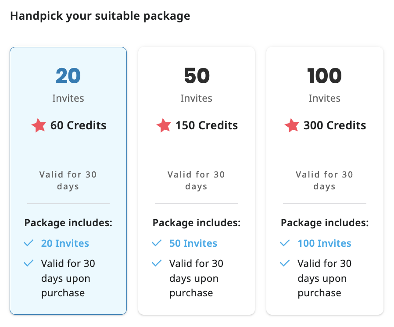Click the blue 100 Invites link text
This screenshot has width=394, height=327.
click(x=324, y=243)
